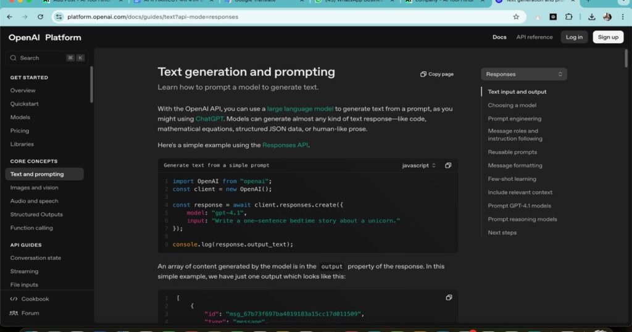Jump to Prompt GPT-4.1 models section
This screenshot has height=332, width=632.
[520, 206]
